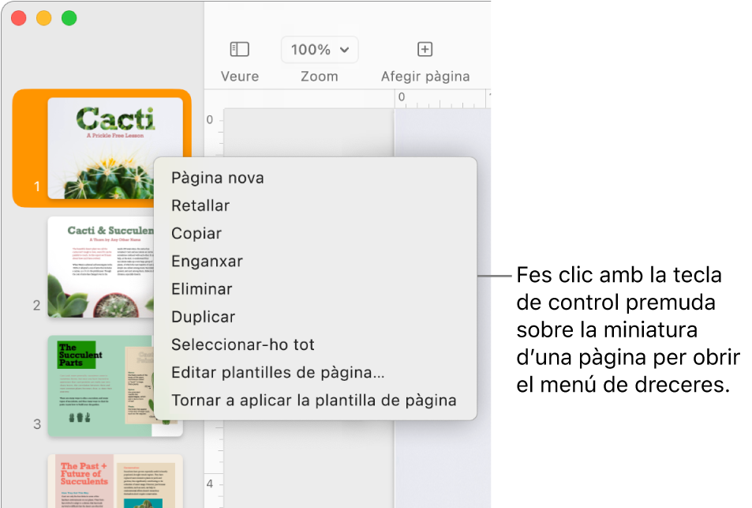Select Enganxar menu entry
This screenshot has width=752, height=508.
click(x=315, y=262)
